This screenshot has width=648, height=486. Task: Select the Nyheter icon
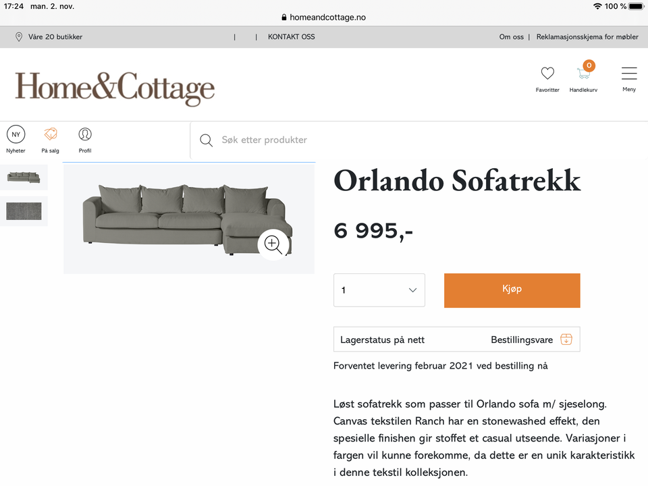pos(16,134)
